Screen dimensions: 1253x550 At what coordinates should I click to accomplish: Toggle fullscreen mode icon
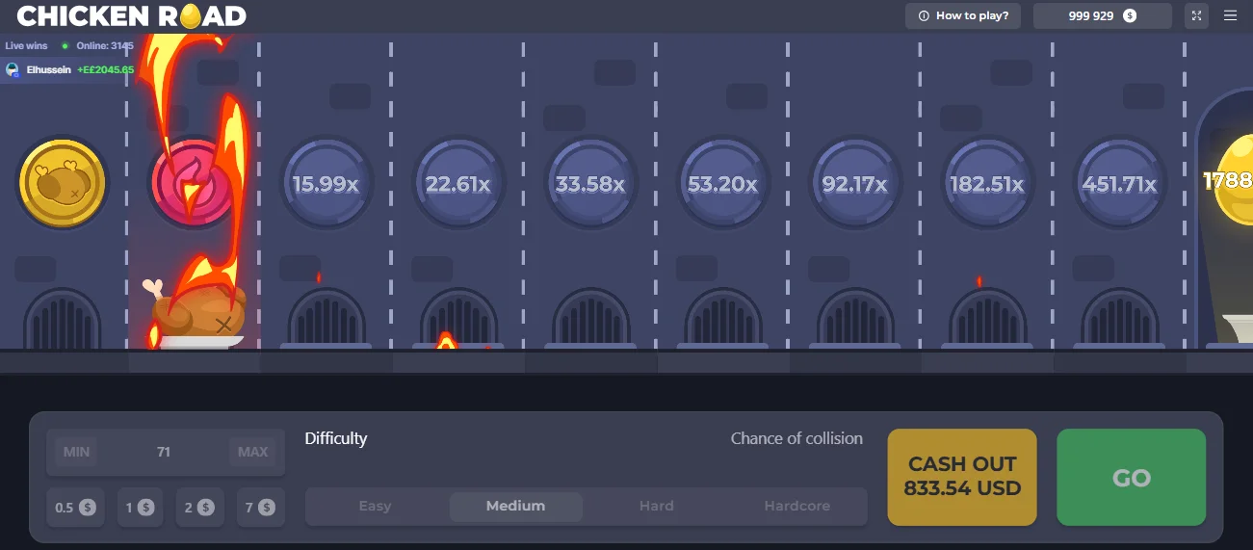(1196, 15)
